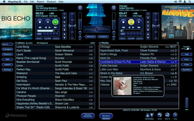This screenshot has width=194, height=121.
Task: Click right deck up arrow button
Action: click(x=148, y=34)
